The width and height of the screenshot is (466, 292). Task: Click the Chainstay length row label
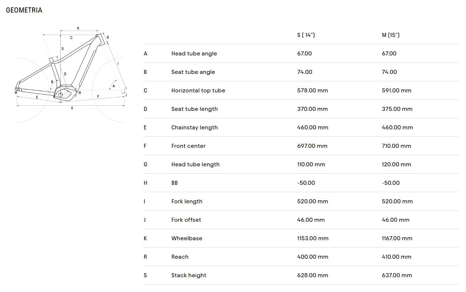coord(194,128)
